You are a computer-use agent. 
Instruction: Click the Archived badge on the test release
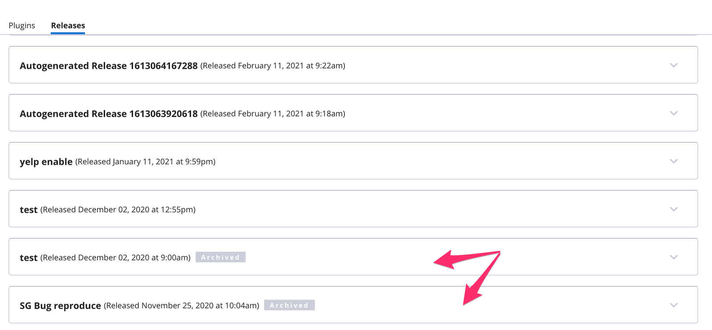click(x=220, y=257)
